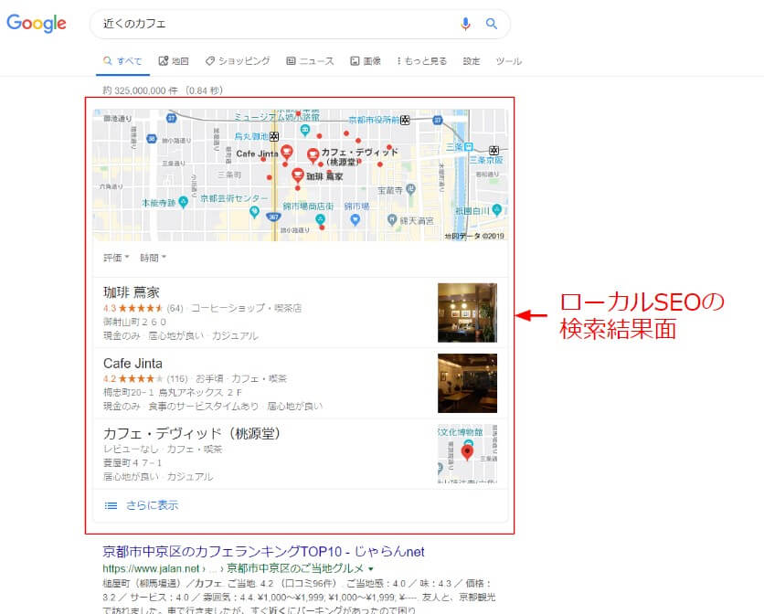Click the 烏丸御池 station icon on map
This screenshot has width=764, height=614.
point(274,136)
